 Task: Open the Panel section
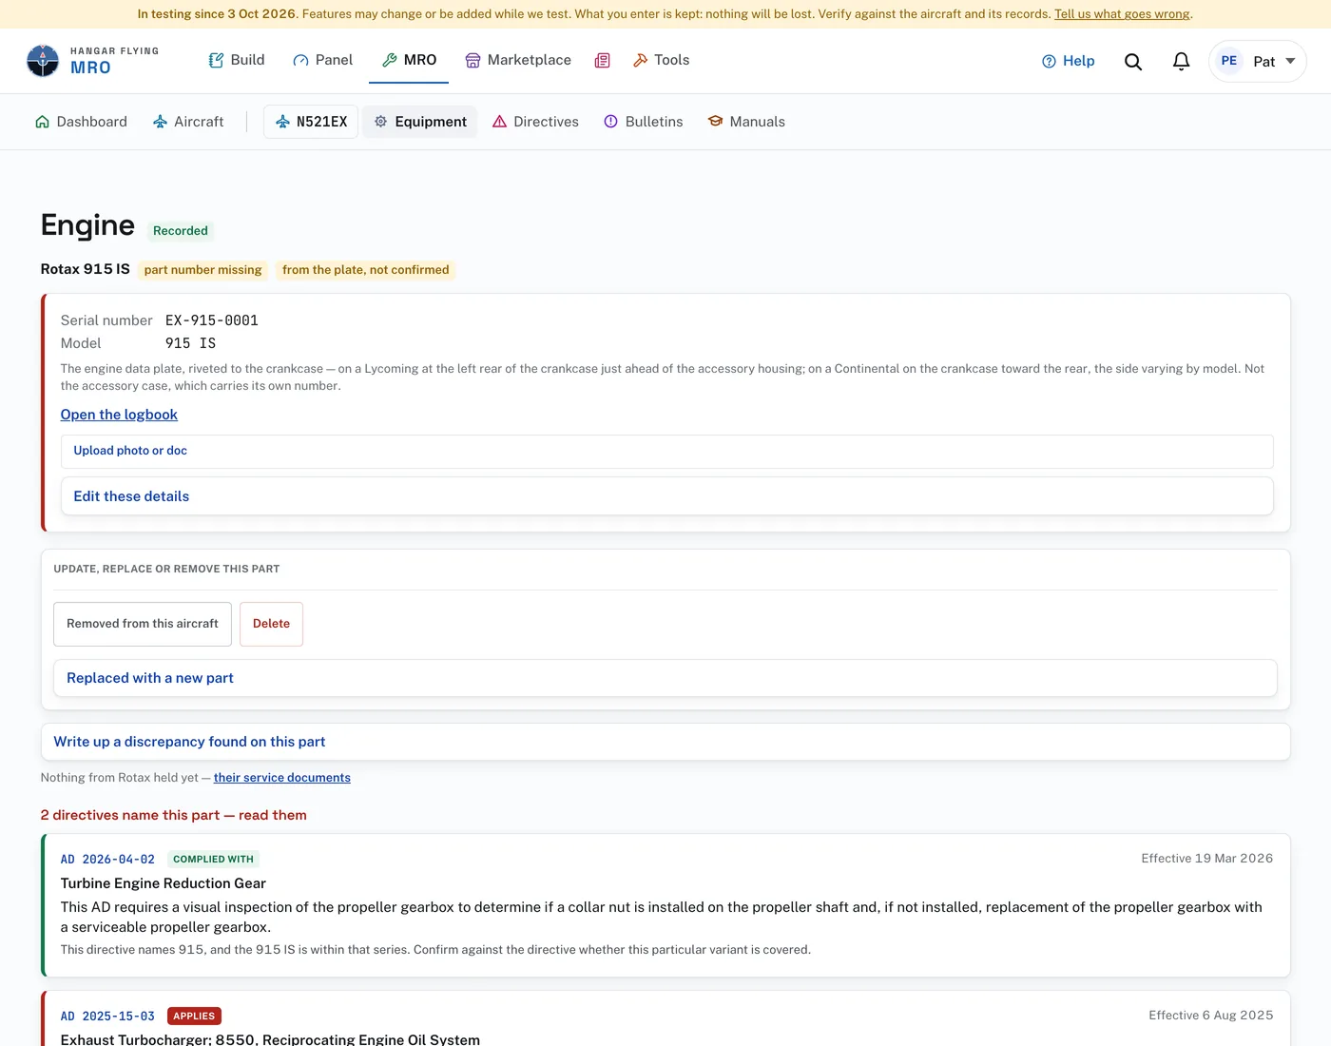(x=322, y=60)
